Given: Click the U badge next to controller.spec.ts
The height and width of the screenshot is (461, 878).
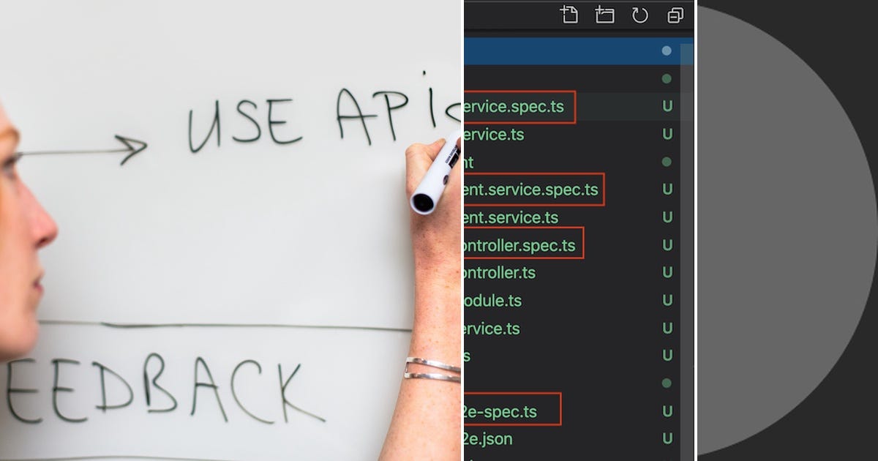Looking at the screenshot, I should point(667,245).
